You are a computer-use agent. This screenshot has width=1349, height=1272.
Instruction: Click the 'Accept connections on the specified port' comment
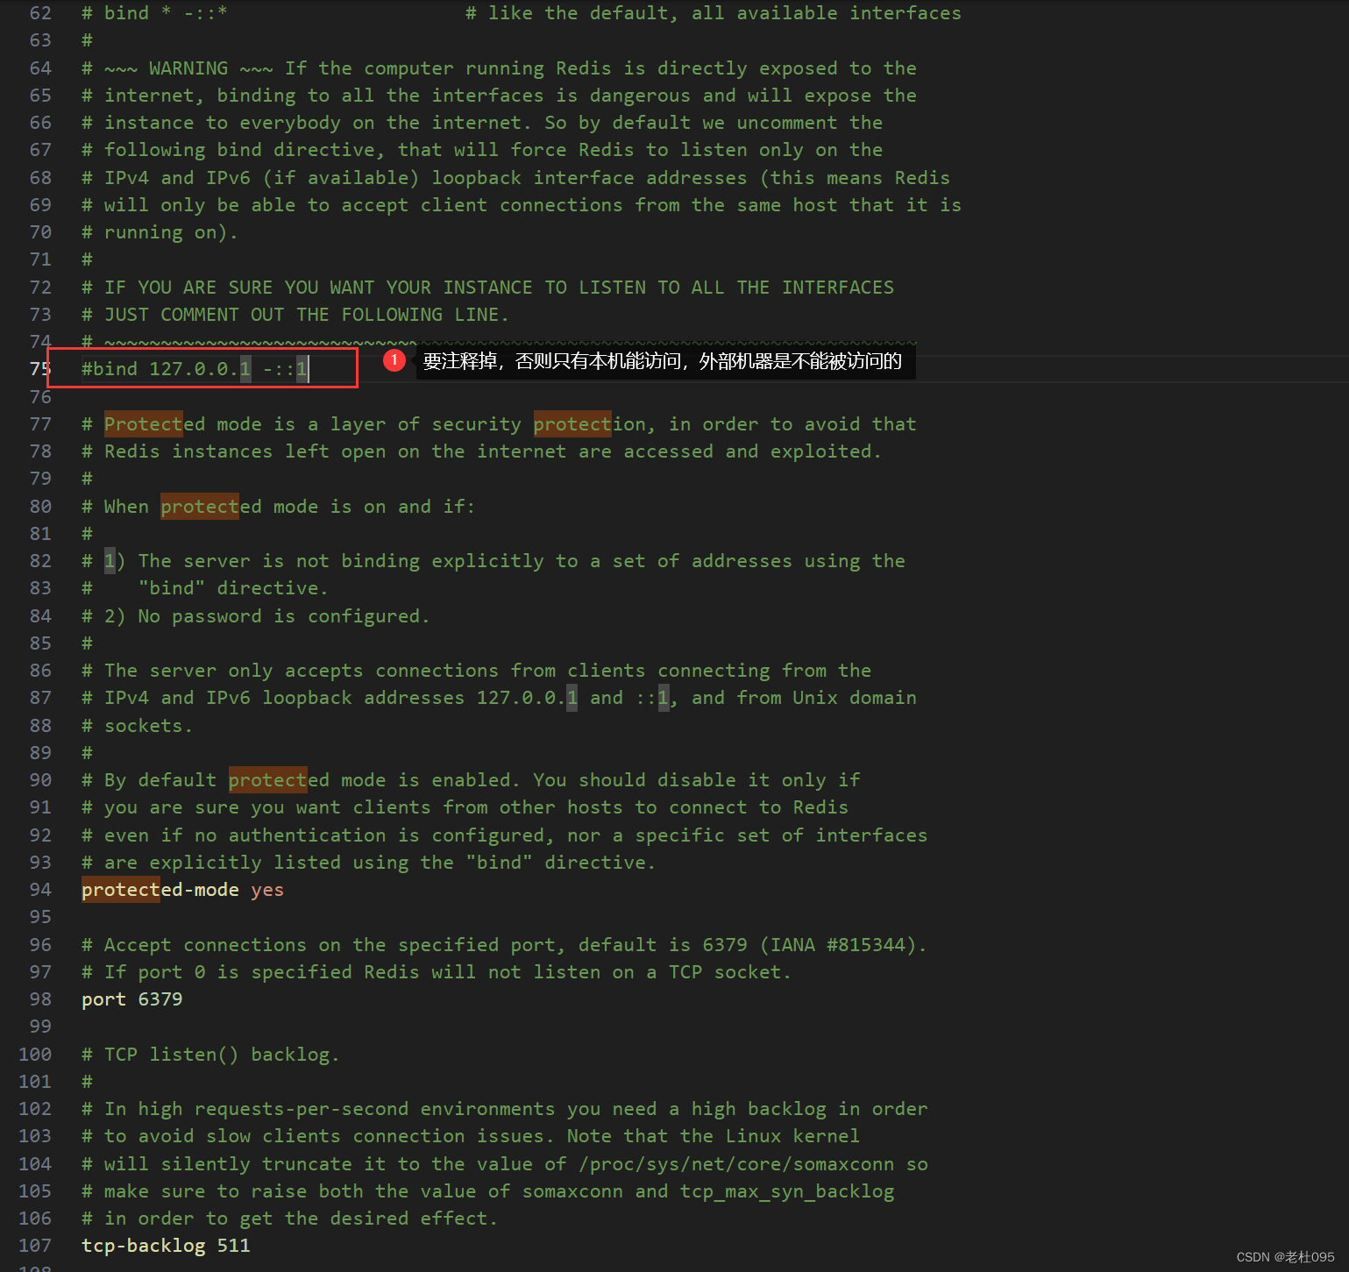[504, 945]
